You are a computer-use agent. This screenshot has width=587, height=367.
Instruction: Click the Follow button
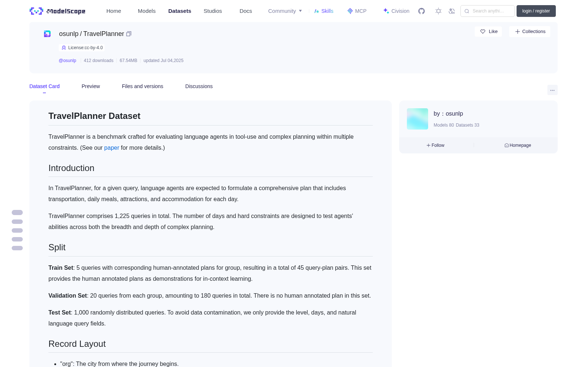435,145
